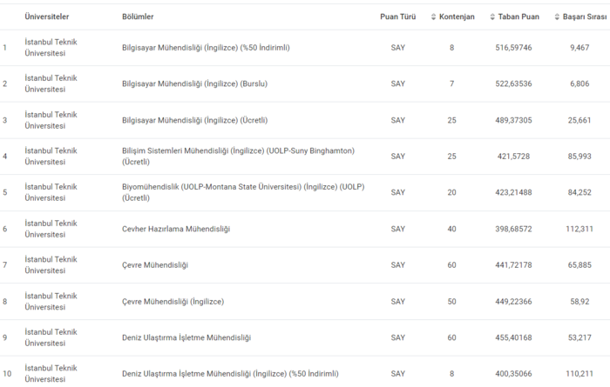Sort by the Kontenjan column header
610x387 pixels.
[x=457, y=17]
